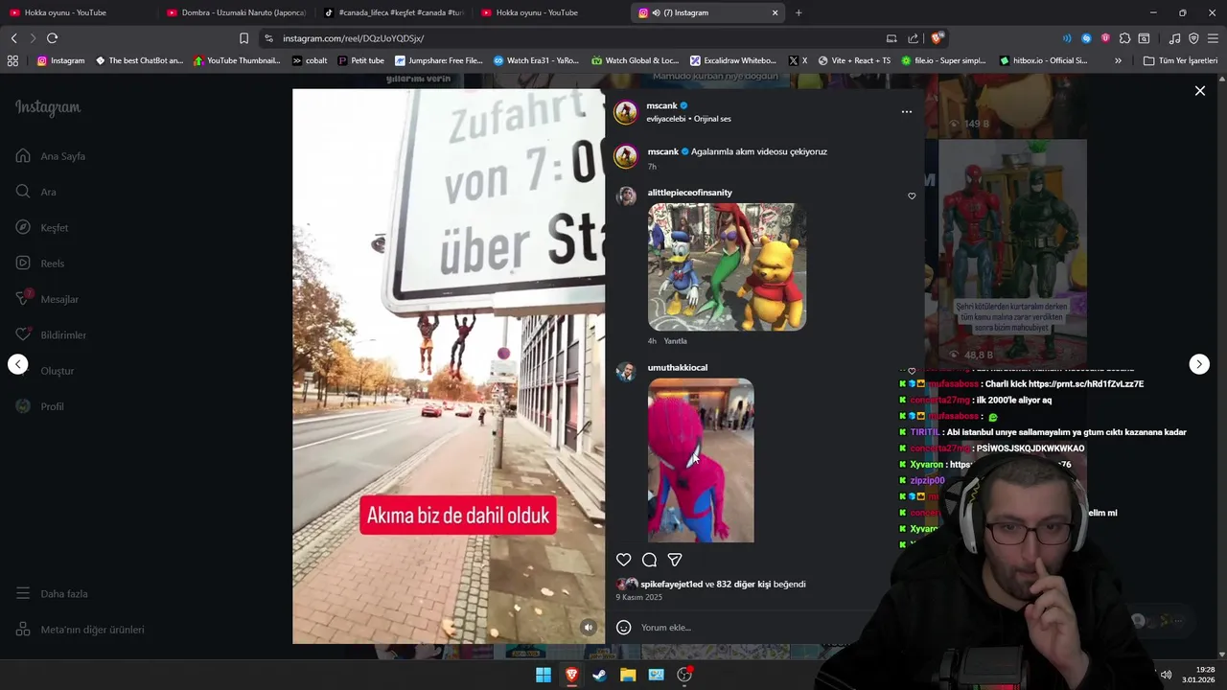Open the reel's more options menu

pos(907,112)
